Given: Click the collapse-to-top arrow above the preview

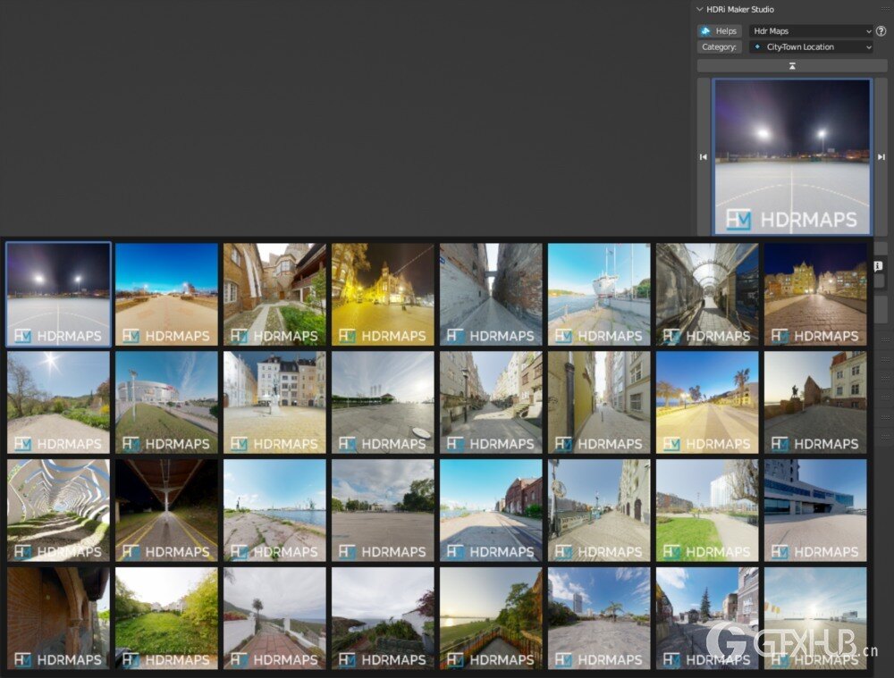Looking at the screenshot, I should pos(792,65).
